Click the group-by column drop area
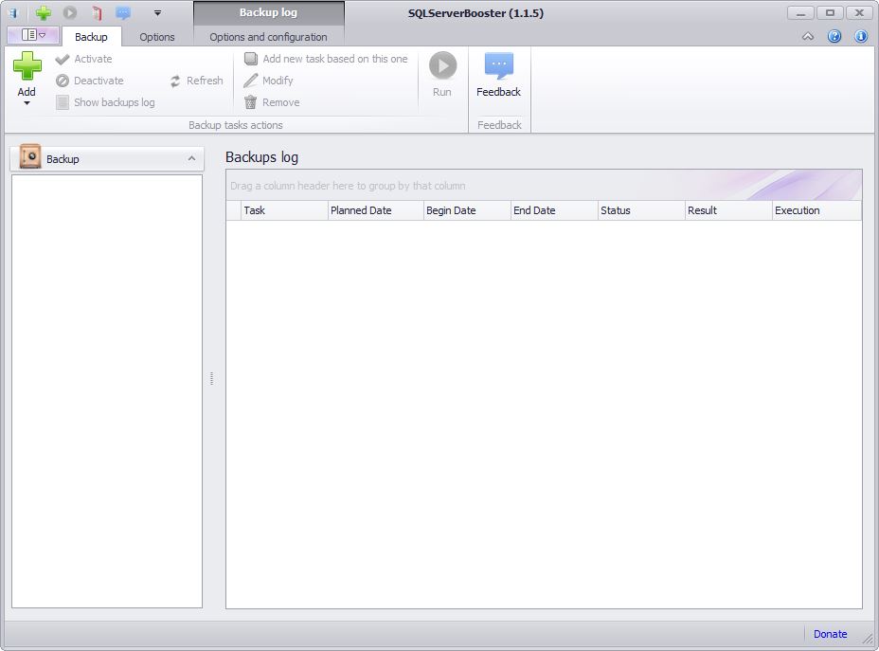The width and height of the screenshot is (879, 651). tap(544, 186)
